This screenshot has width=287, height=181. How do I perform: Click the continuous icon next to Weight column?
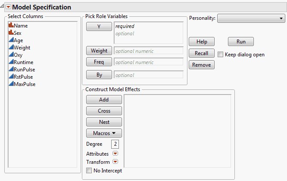pyautogui.click(x=11, y=47)
